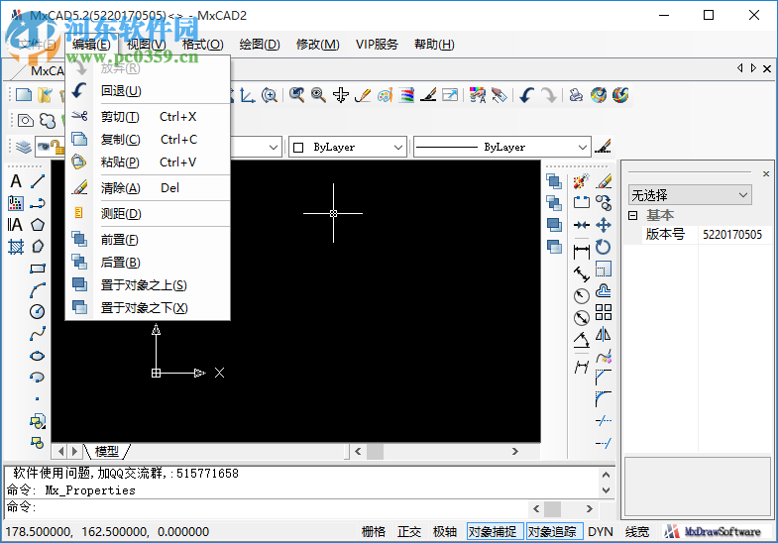778x543 pixels.
Task: Click the 版本号 value 5220170505
Action: point(732,234)
